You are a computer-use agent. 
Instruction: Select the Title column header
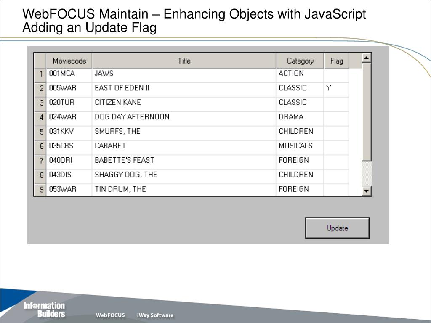pos(184,61)
